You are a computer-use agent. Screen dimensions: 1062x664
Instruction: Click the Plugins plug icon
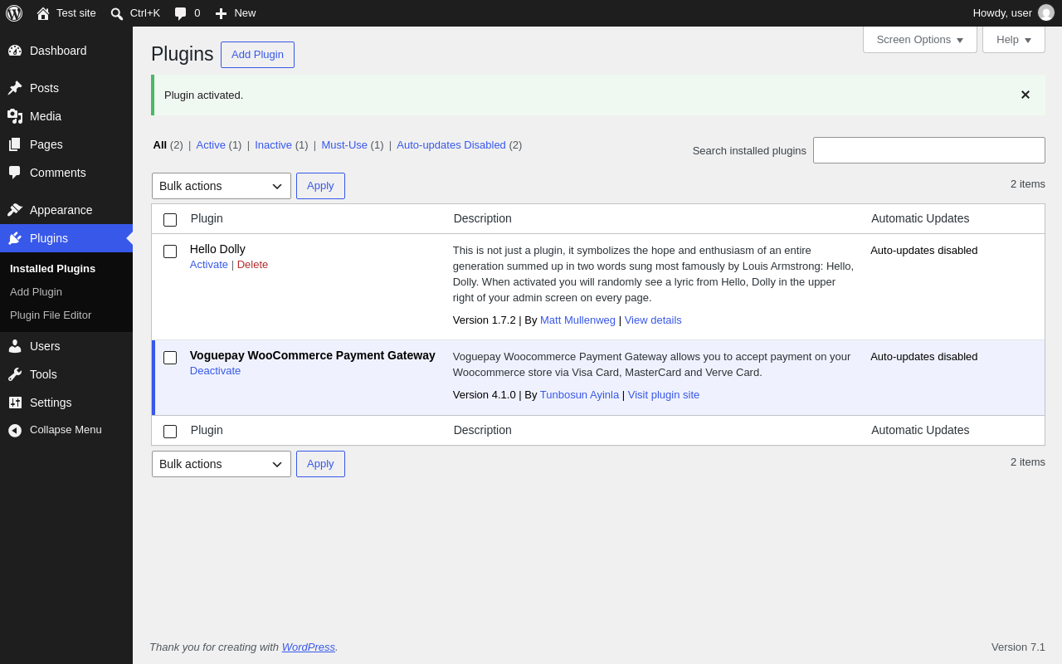[15, 238]
